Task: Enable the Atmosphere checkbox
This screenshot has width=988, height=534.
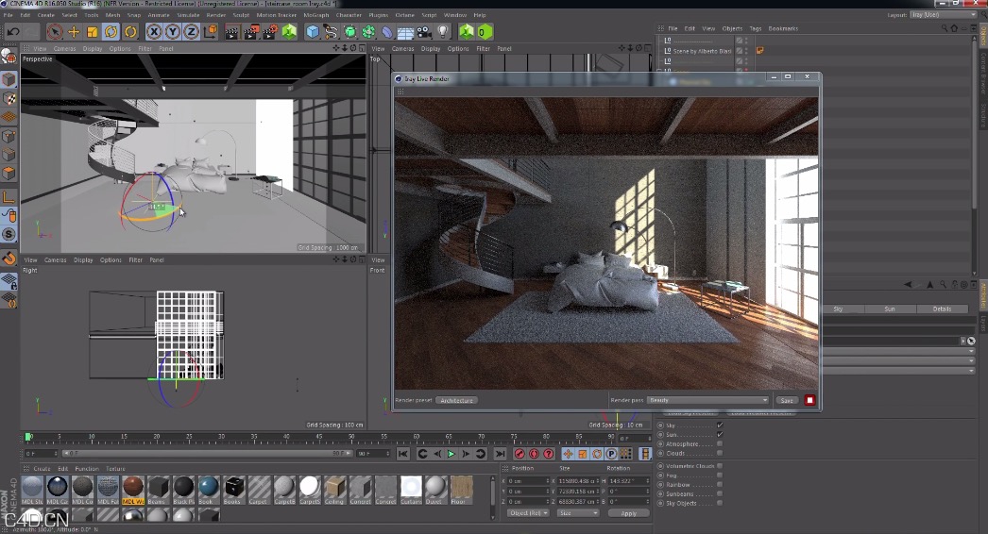Action: pos(720,444)
